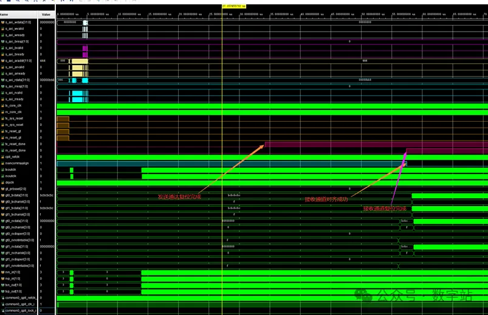
Task: Click the bcbcbcbc value of gt0_txdata
Action: (47, 195)
